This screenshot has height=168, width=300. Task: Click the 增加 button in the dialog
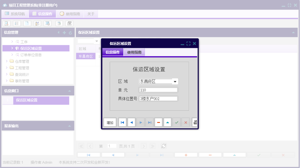click(110, 122)
